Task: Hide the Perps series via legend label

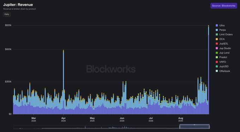Action: pos(222,30)
